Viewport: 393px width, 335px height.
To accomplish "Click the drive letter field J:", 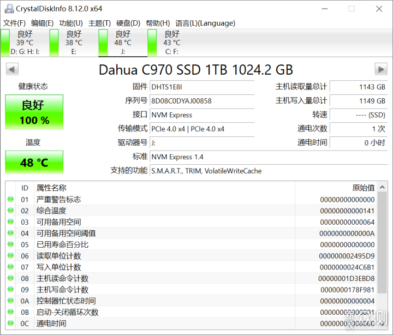I will click(202, 143).
